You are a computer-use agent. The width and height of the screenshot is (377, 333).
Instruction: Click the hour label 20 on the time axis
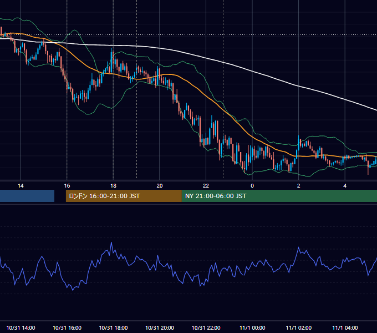point(160,186)
